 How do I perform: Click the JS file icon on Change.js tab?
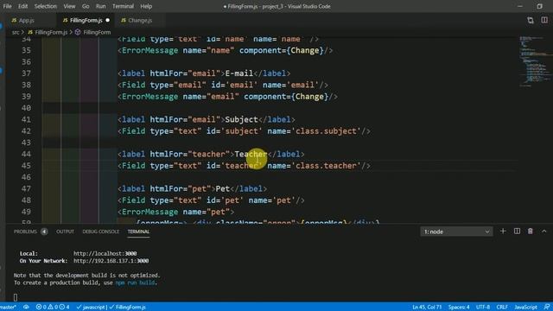123,21
